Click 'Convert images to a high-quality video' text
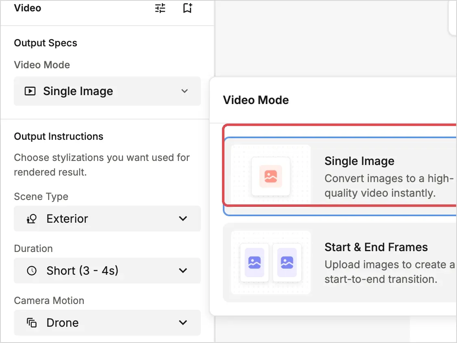Viewport: 457px width, 343px height. [x=389, y=186]
